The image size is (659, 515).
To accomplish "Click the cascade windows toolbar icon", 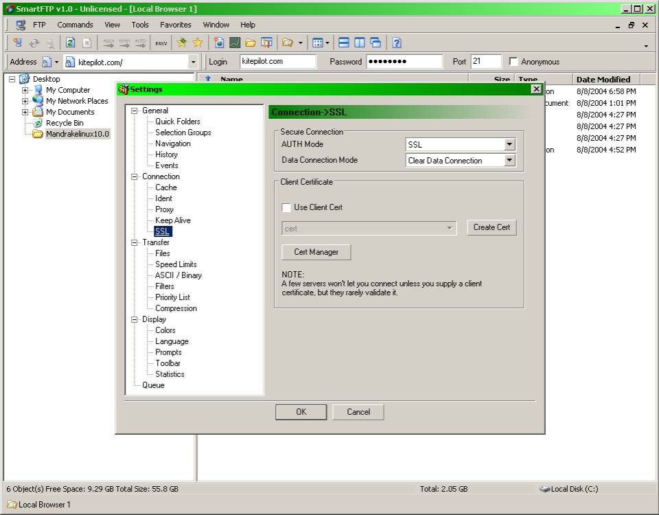I will point(375,43).
